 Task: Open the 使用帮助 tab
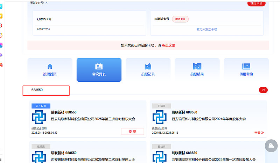246,70
